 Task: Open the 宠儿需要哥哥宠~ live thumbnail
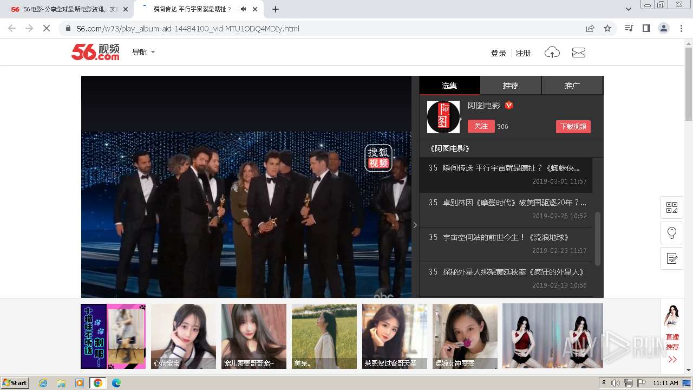click(254, 336)
